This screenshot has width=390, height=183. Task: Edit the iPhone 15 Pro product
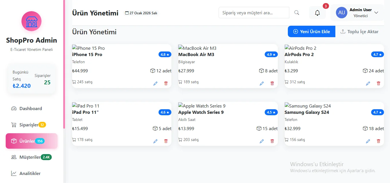tap(155, 83)
